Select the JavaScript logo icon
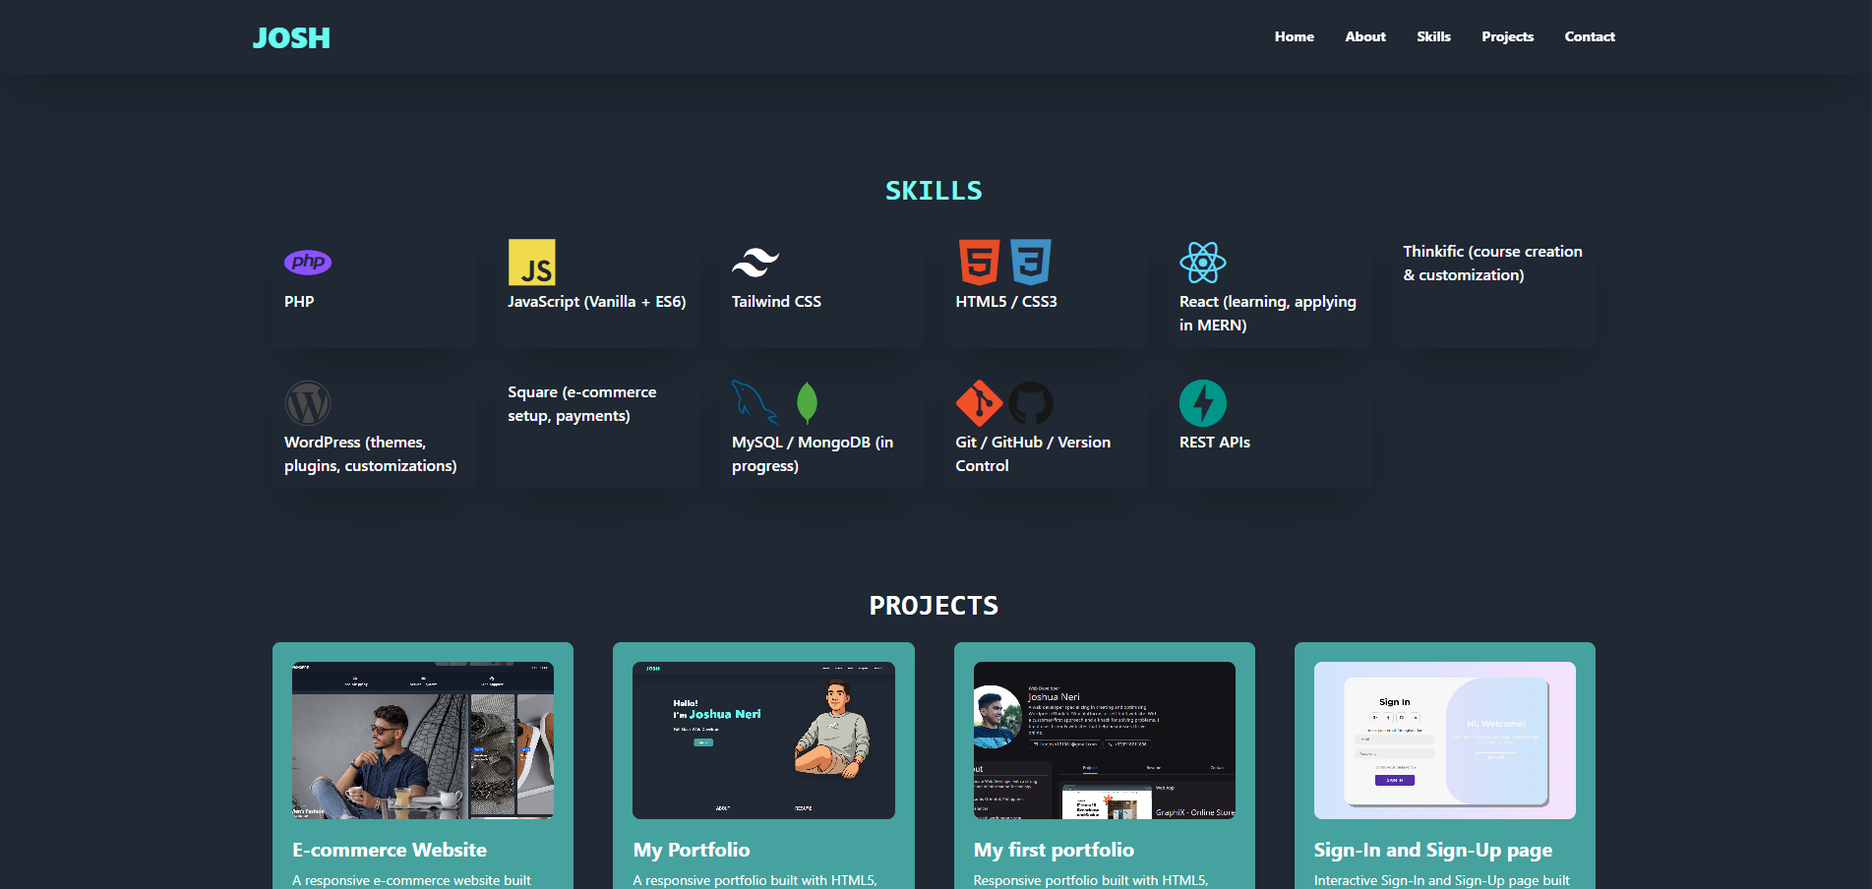This screenshot has width=1872, height=889. pyautogui.click(x=531, y=264)
